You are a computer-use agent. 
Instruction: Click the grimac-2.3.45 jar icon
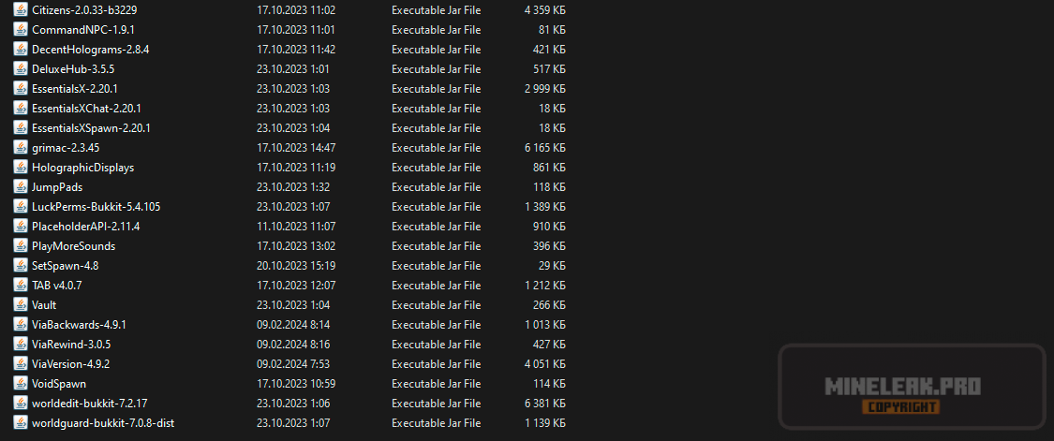tap(21, 147)
